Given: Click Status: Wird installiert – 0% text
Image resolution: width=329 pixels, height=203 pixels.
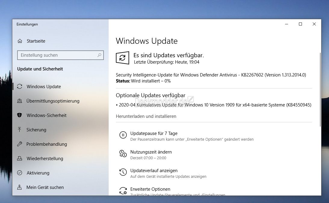Looking at the screenshot, I should pos(143,81).
